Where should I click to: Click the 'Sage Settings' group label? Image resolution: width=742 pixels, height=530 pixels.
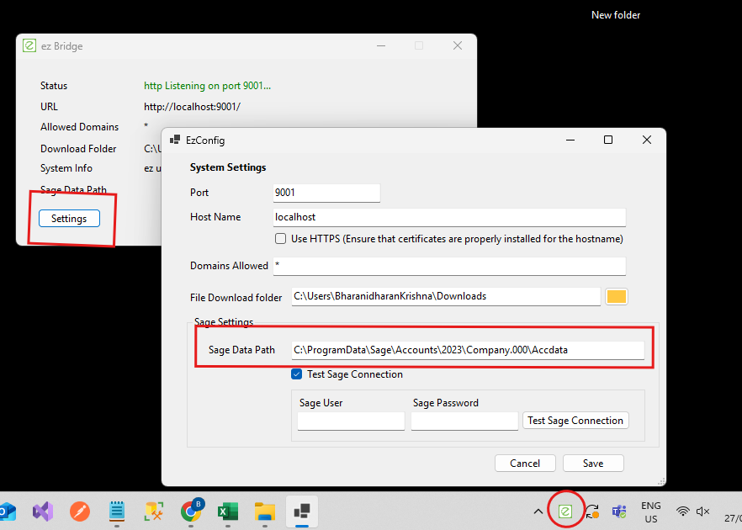[x=224, y=322]
